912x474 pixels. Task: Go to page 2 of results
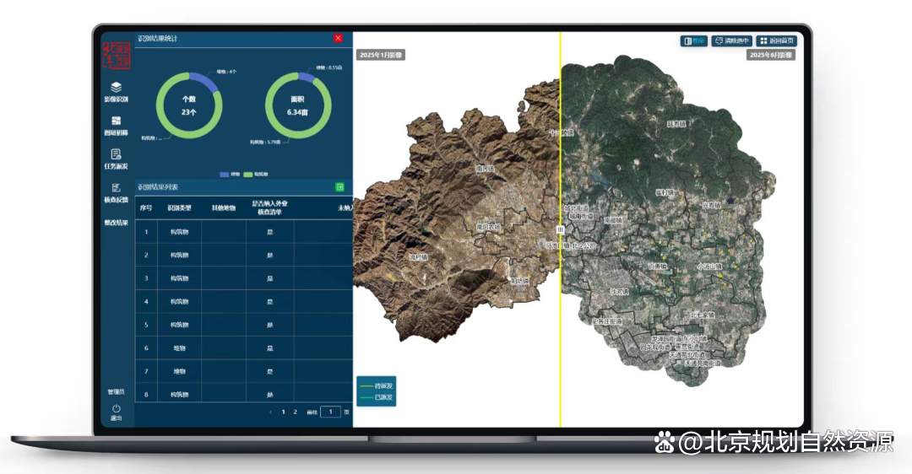point(295,412)
